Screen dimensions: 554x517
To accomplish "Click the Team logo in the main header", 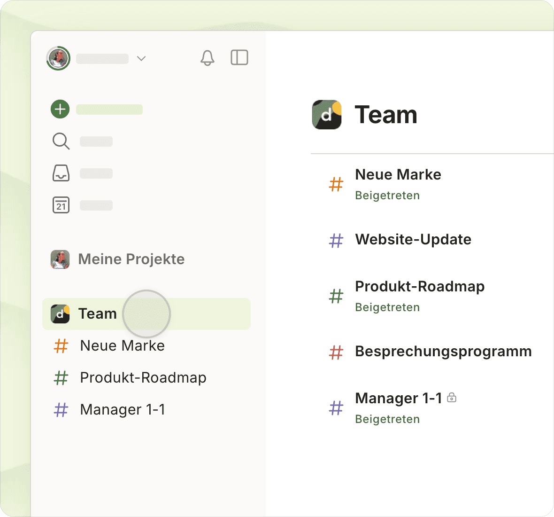I will (327, 114).
